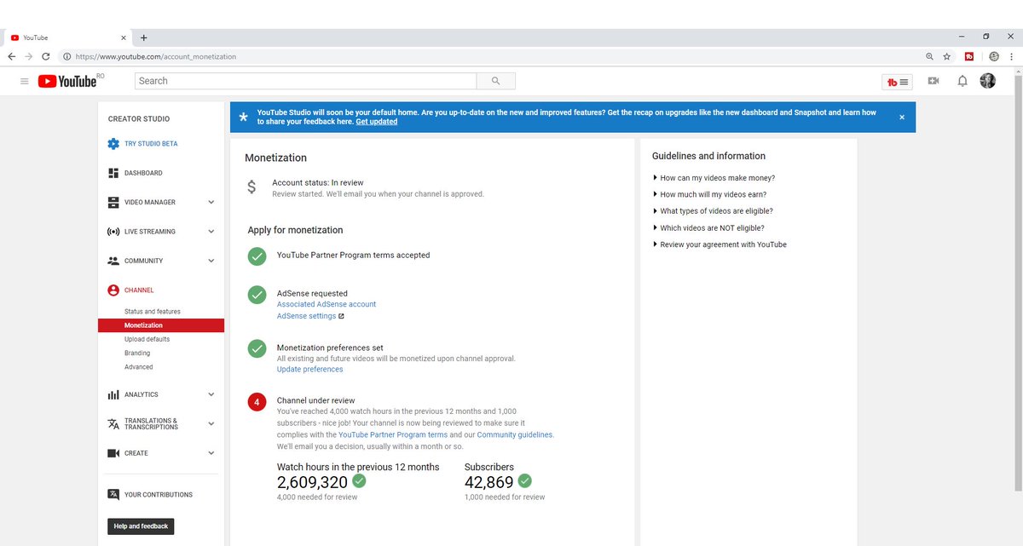
Task: Open the TubeBuddy extension menu
Action: point(897,82)
